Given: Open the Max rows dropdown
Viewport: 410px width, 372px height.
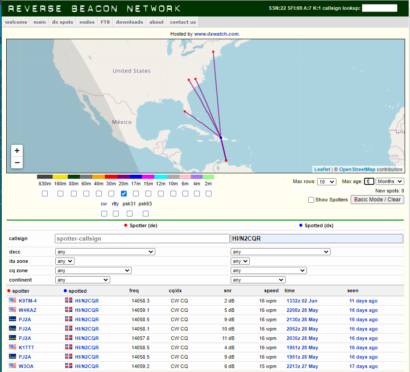Looking at the screenshot, I should click(326, 181).
